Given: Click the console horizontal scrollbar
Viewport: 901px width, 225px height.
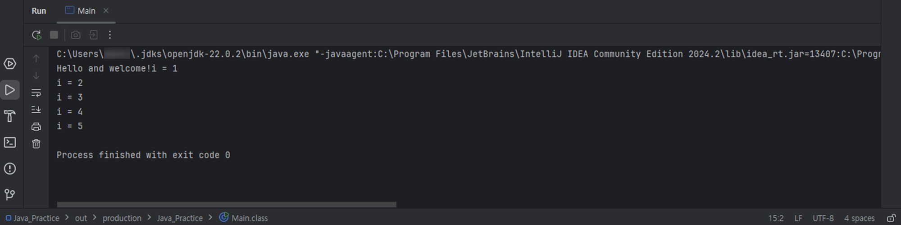Looking at the screenshot, I should click(x=227, y=204).
